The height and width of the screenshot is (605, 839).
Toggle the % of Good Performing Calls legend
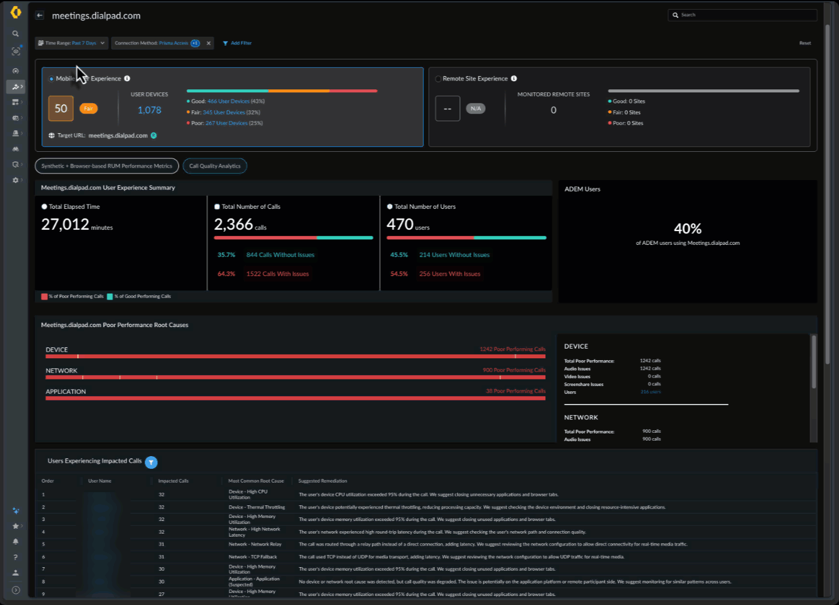[x=139, y=296]
